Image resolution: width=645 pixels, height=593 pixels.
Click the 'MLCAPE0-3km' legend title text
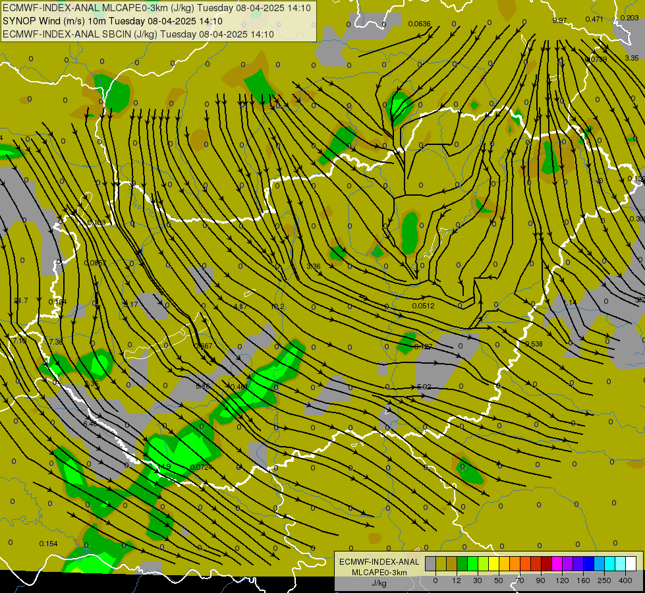379,573
